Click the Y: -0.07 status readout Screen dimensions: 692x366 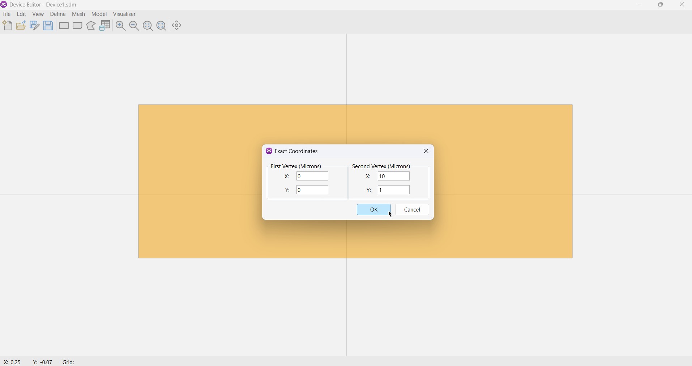click(43, 362)
